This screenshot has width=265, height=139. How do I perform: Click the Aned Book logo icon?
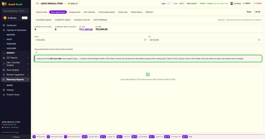tap(4, 4)
